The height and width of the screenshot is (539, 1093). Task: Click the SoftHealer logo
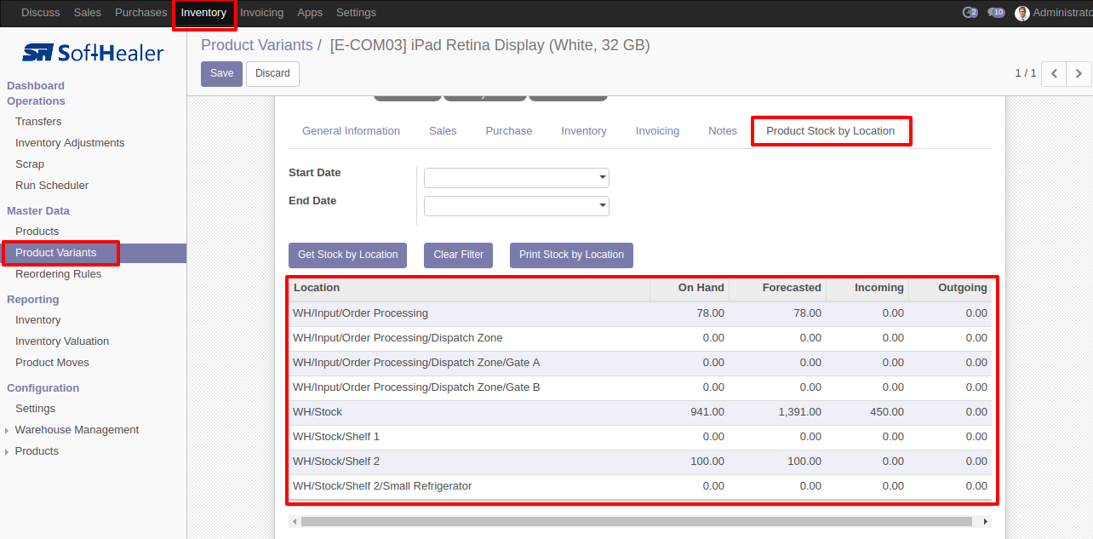[x=93, y=53]
